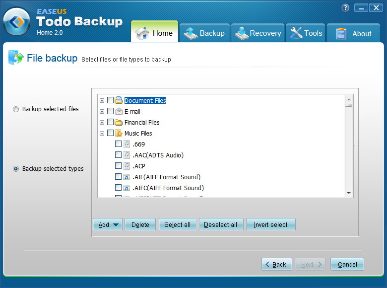Image resolution: width=387 pixels, height=288 pixels.
Task: Minimize the Todo Backup window
Action: click(361, 8)
